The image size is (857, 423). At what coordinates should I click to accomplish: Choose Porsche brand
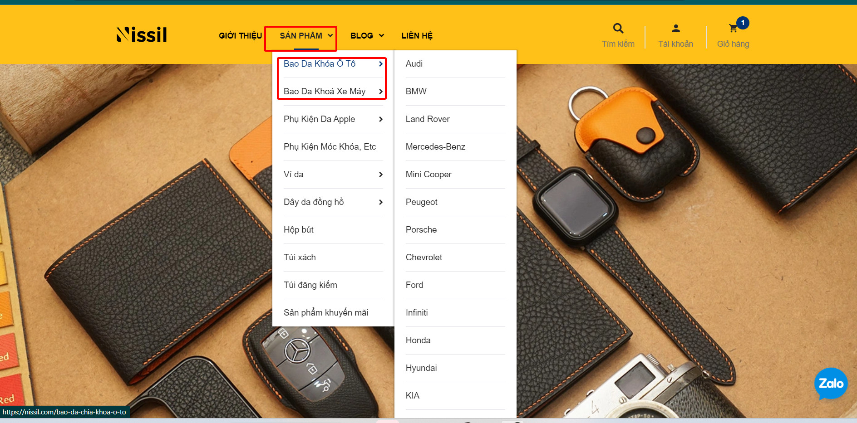421,230
